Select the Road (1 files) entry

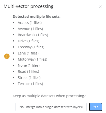(28, 72)
